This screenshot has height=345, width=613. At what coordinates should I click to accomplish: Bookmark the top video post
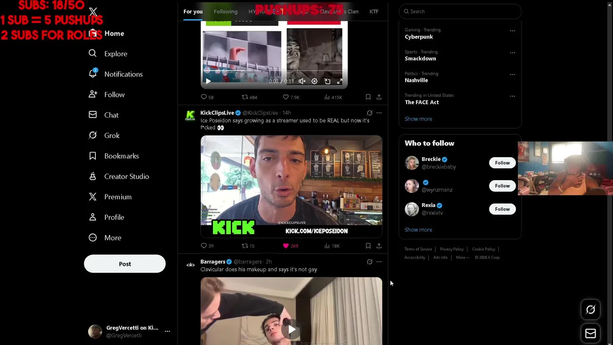(368, 97)
